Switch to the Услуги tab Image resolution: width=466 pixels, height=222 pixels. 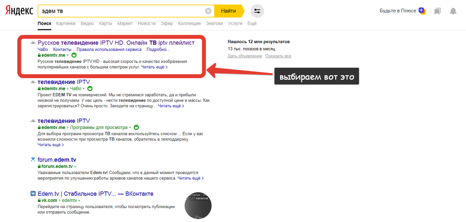pos(235,24)
